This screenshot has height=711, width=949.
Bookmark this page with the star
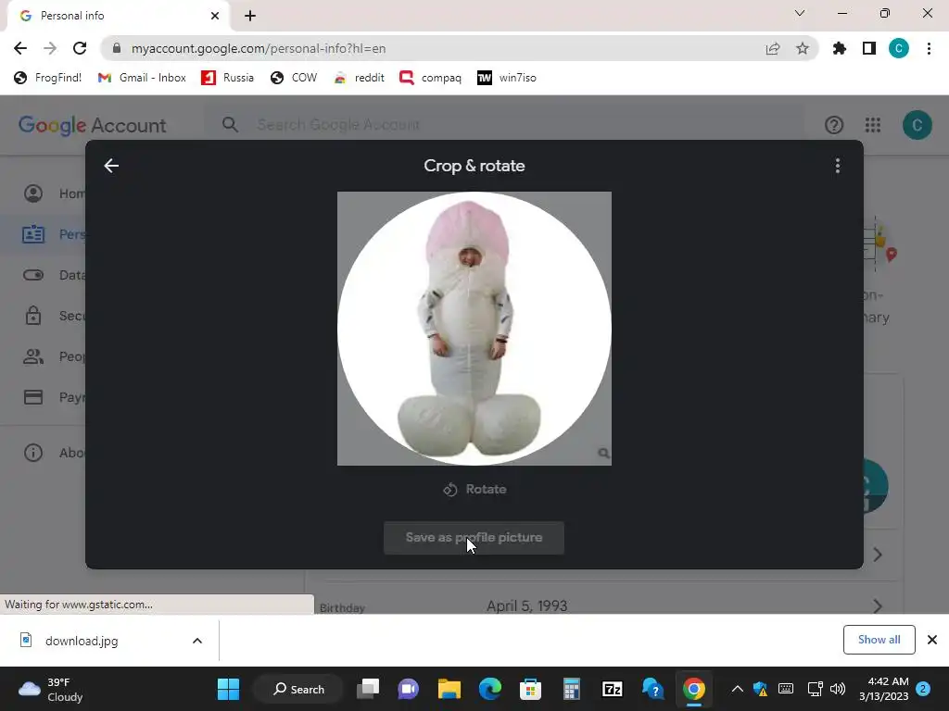tap(803, 48)
